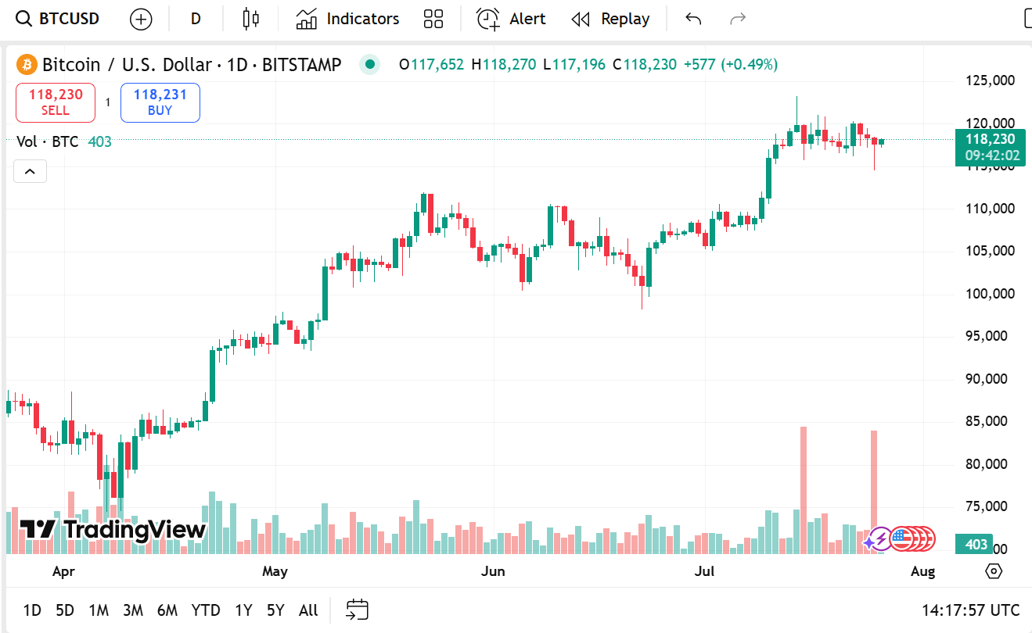The height and width of the screenshot is (633, 1032).
Task: Open the 14:17:57 UTC timezone menu
Action: point(970,610)
